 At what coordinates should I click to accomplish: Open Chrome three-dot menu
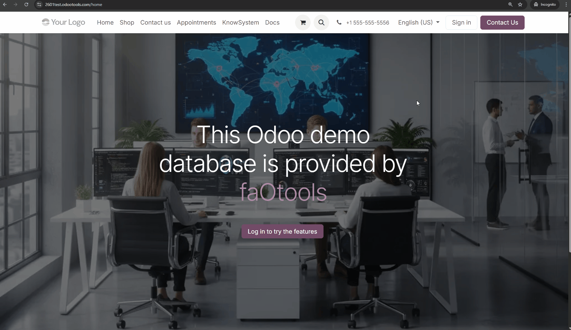click(x=566, y=4)
